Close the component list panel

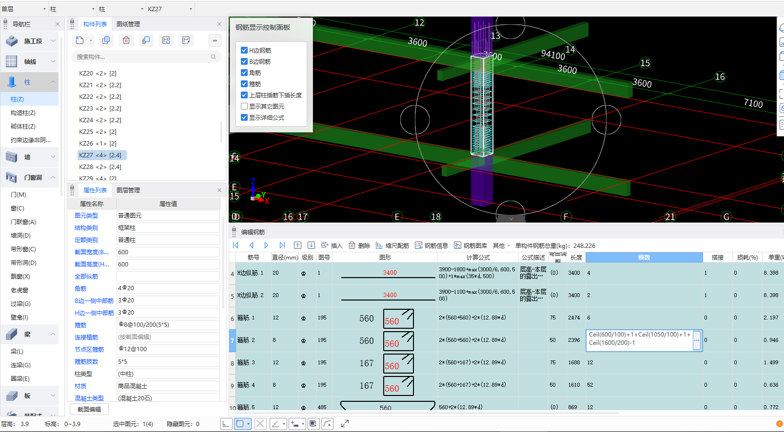pyautogui.click(x=219, y=24)
